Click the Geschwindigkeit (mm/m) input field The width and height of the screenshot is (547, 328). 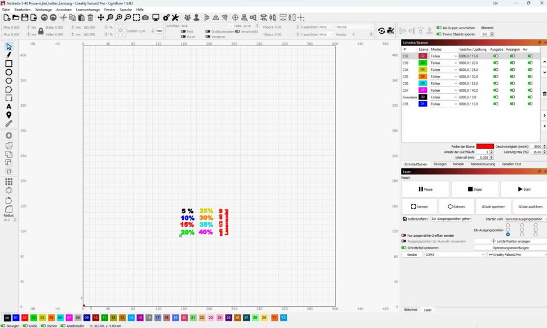[x=536, y=147]
